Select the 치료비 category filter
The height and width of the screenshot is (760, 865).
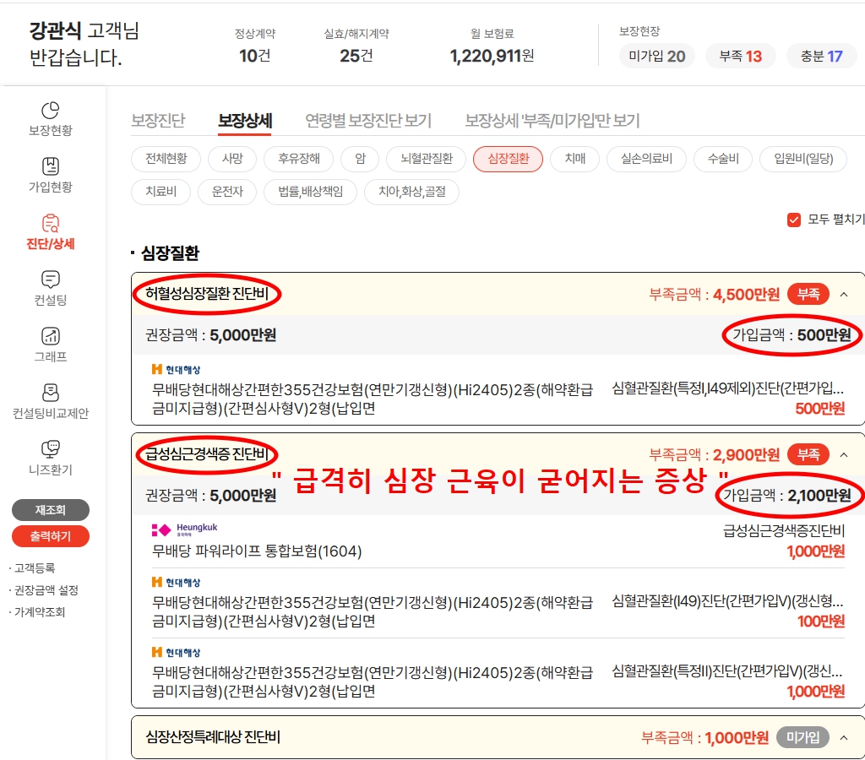click(x=161, y=192)
